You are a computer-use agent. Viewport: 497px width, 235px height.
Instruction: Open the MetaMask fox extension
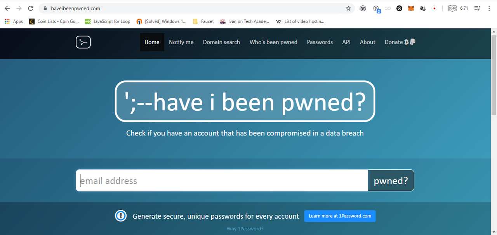(411, 8)
